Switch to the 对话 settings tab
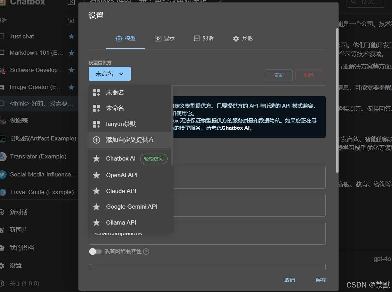 204,38
